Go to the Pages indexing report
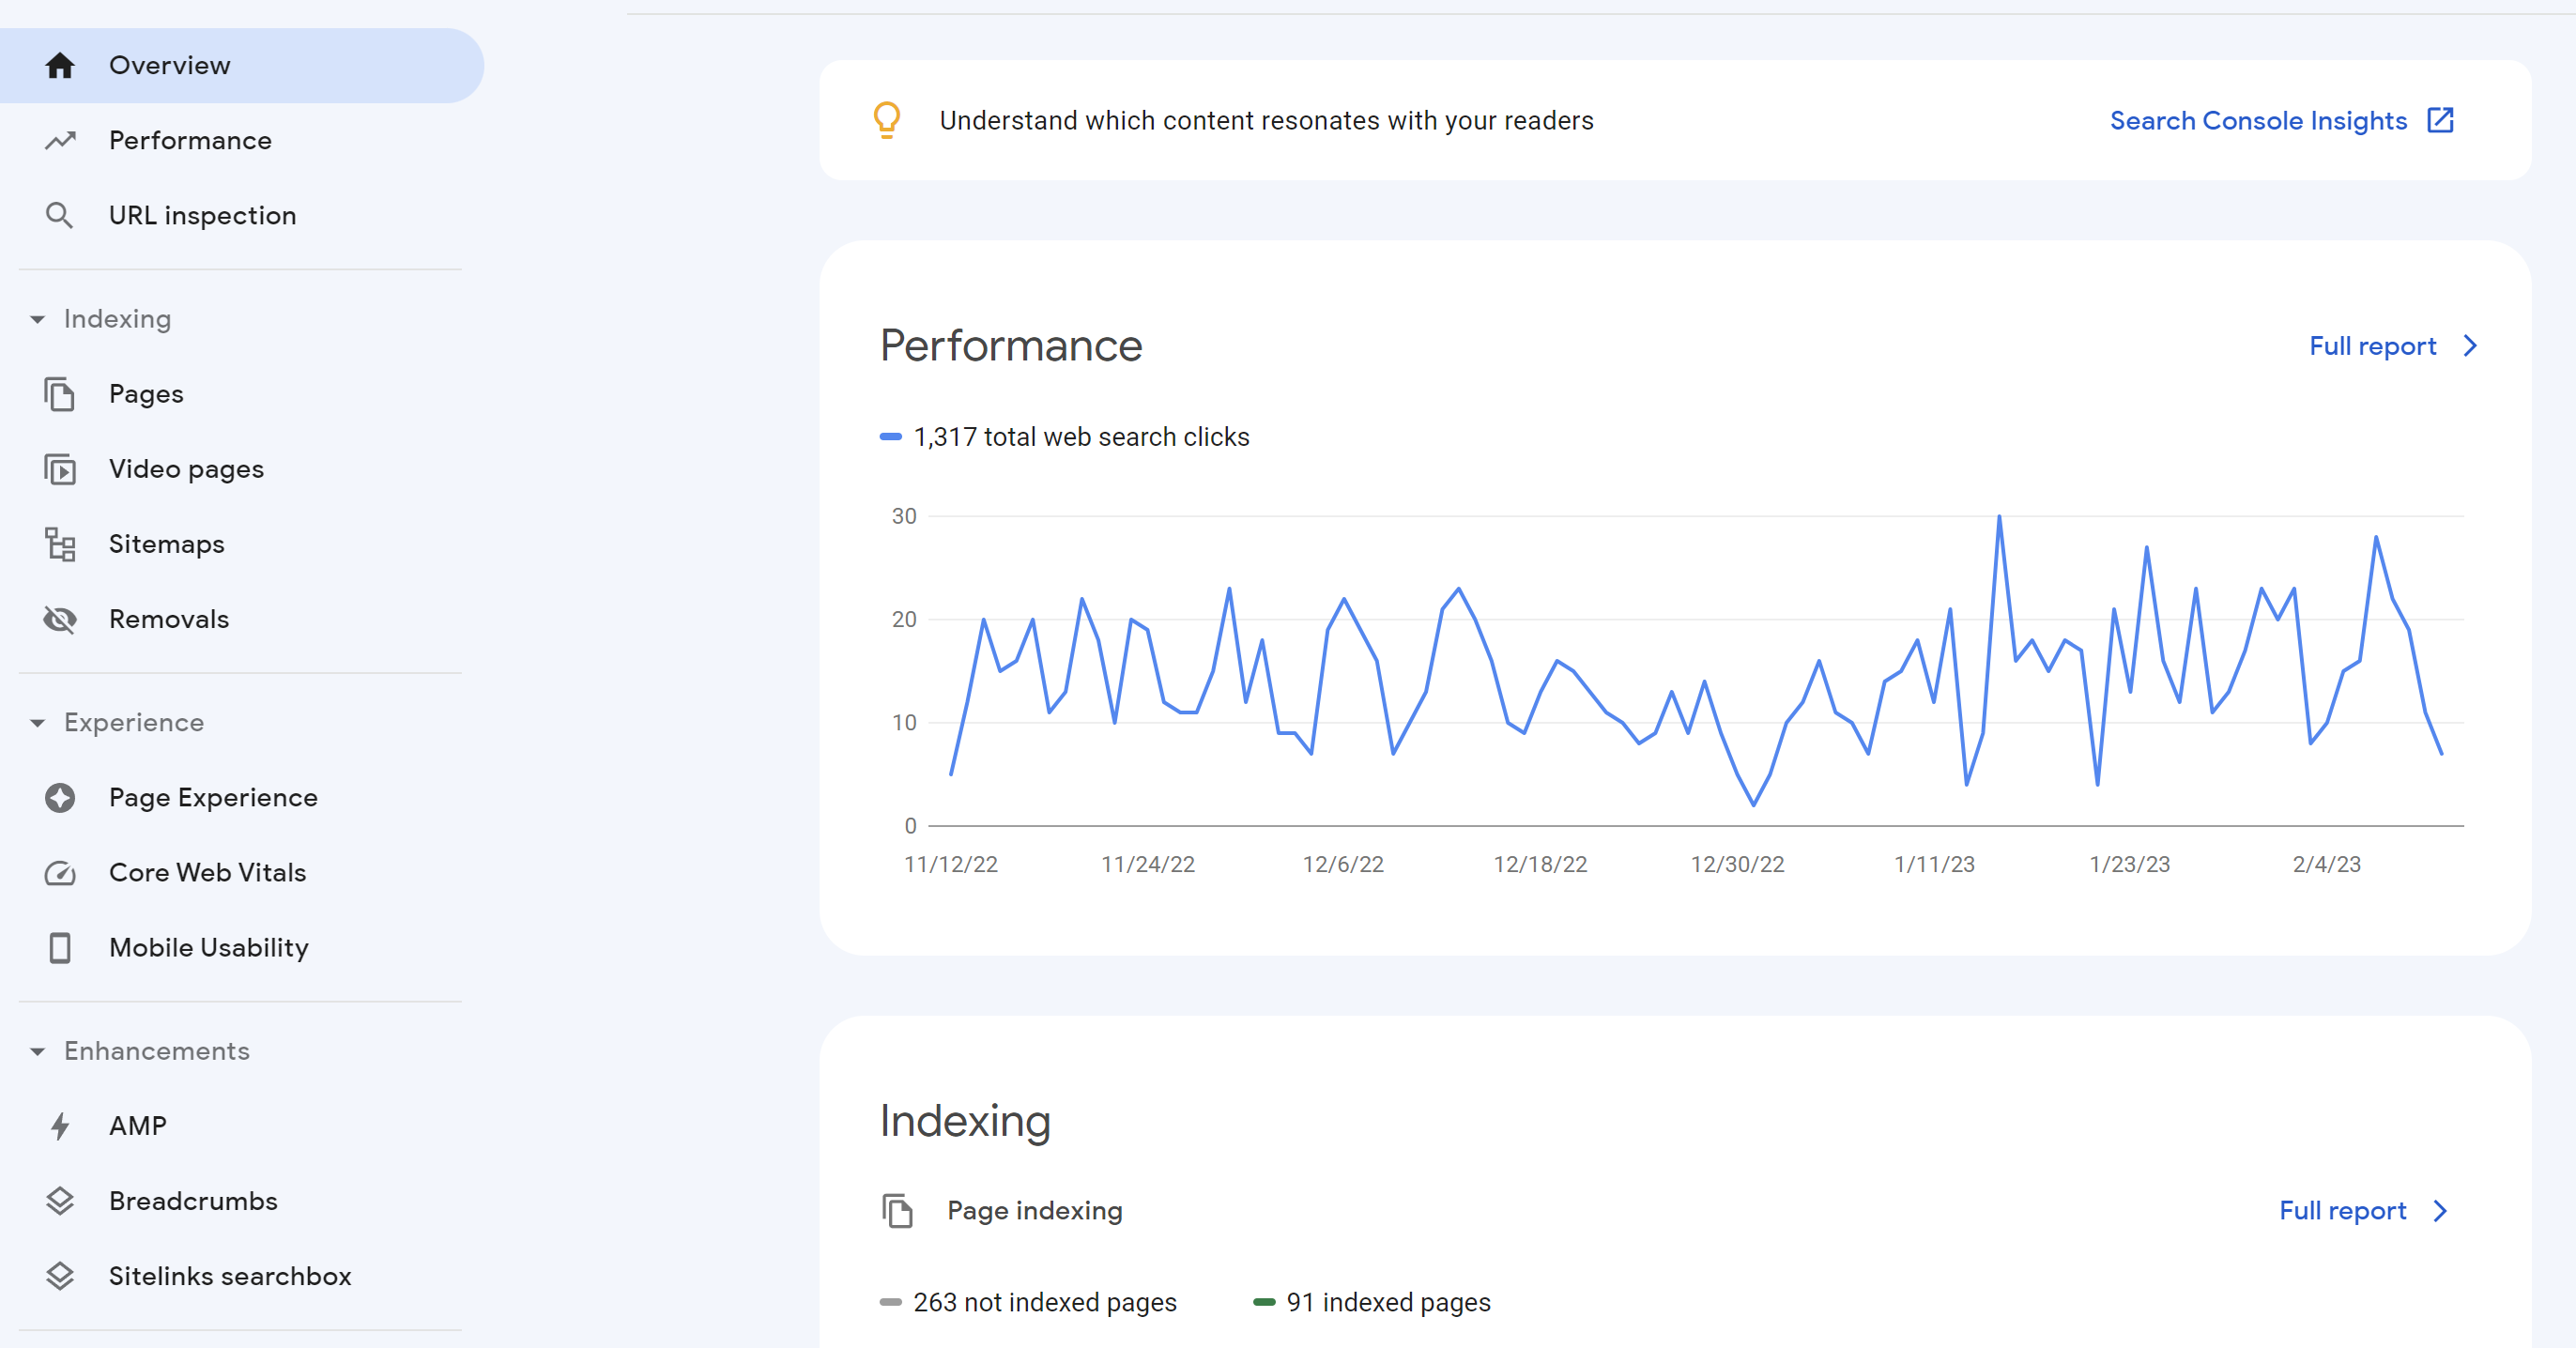This screenshot has width=2576, height=1348. (242, 394)
